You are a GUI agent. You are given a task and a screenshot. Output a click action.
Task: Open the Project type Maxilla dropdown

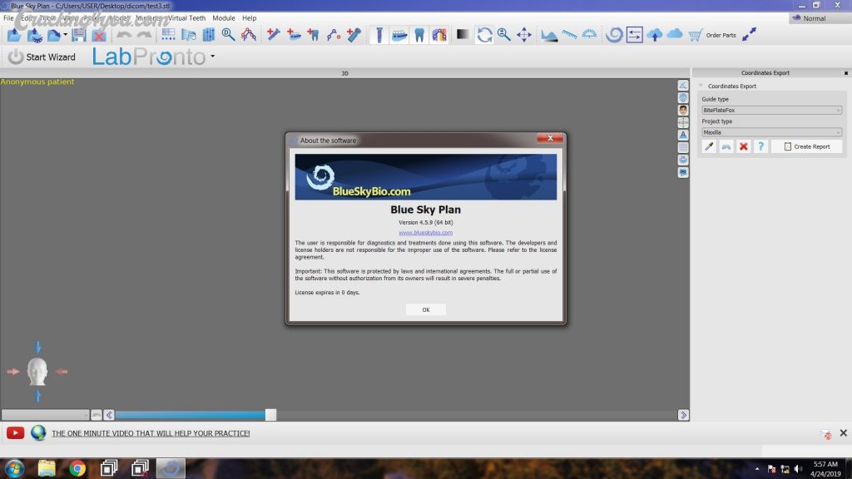tap(771, 132)
